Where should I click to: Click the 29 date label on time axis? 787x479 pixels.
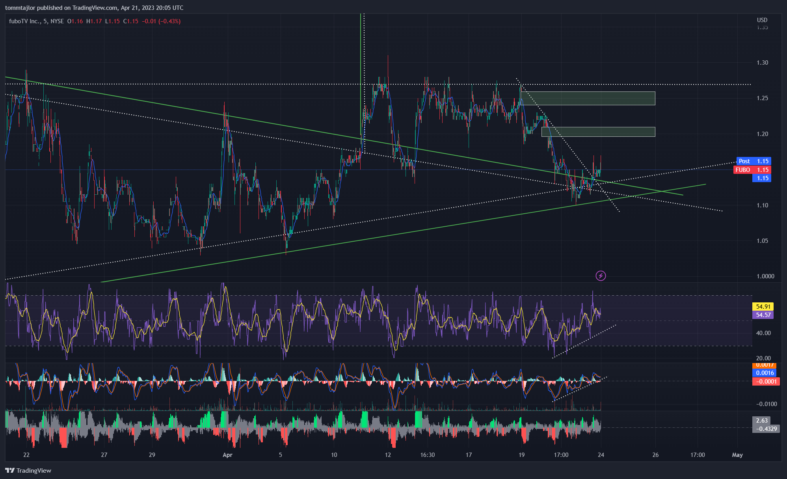pyautogui.click(x=152, y=455)
